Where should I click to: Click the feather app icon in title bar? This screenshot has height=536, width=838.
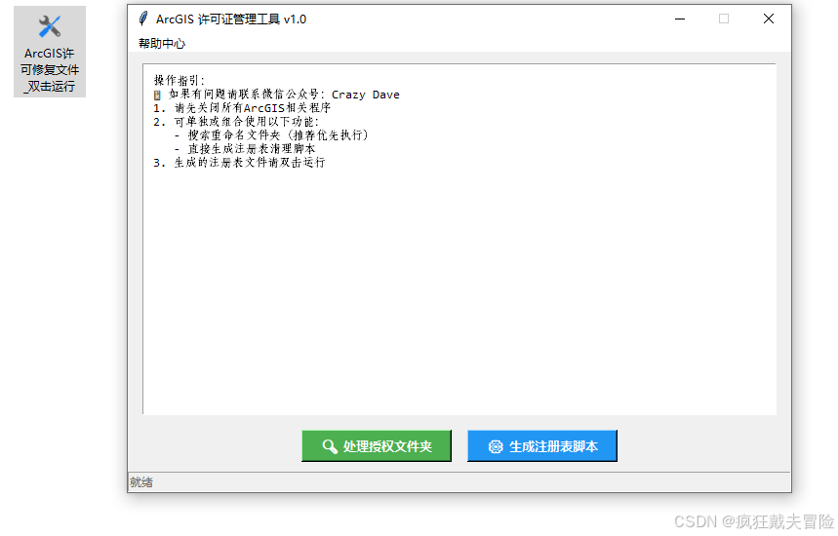pos(142,19)
